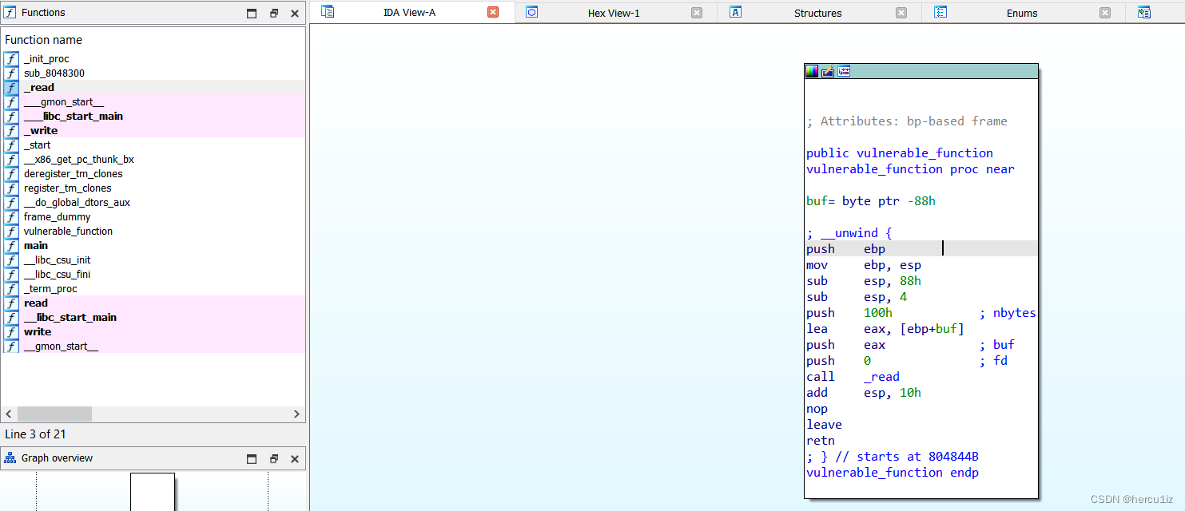This screenshot has width=1185, height=511.
Task: Click the sub esp, 88h line
Action: click(864, 281)
